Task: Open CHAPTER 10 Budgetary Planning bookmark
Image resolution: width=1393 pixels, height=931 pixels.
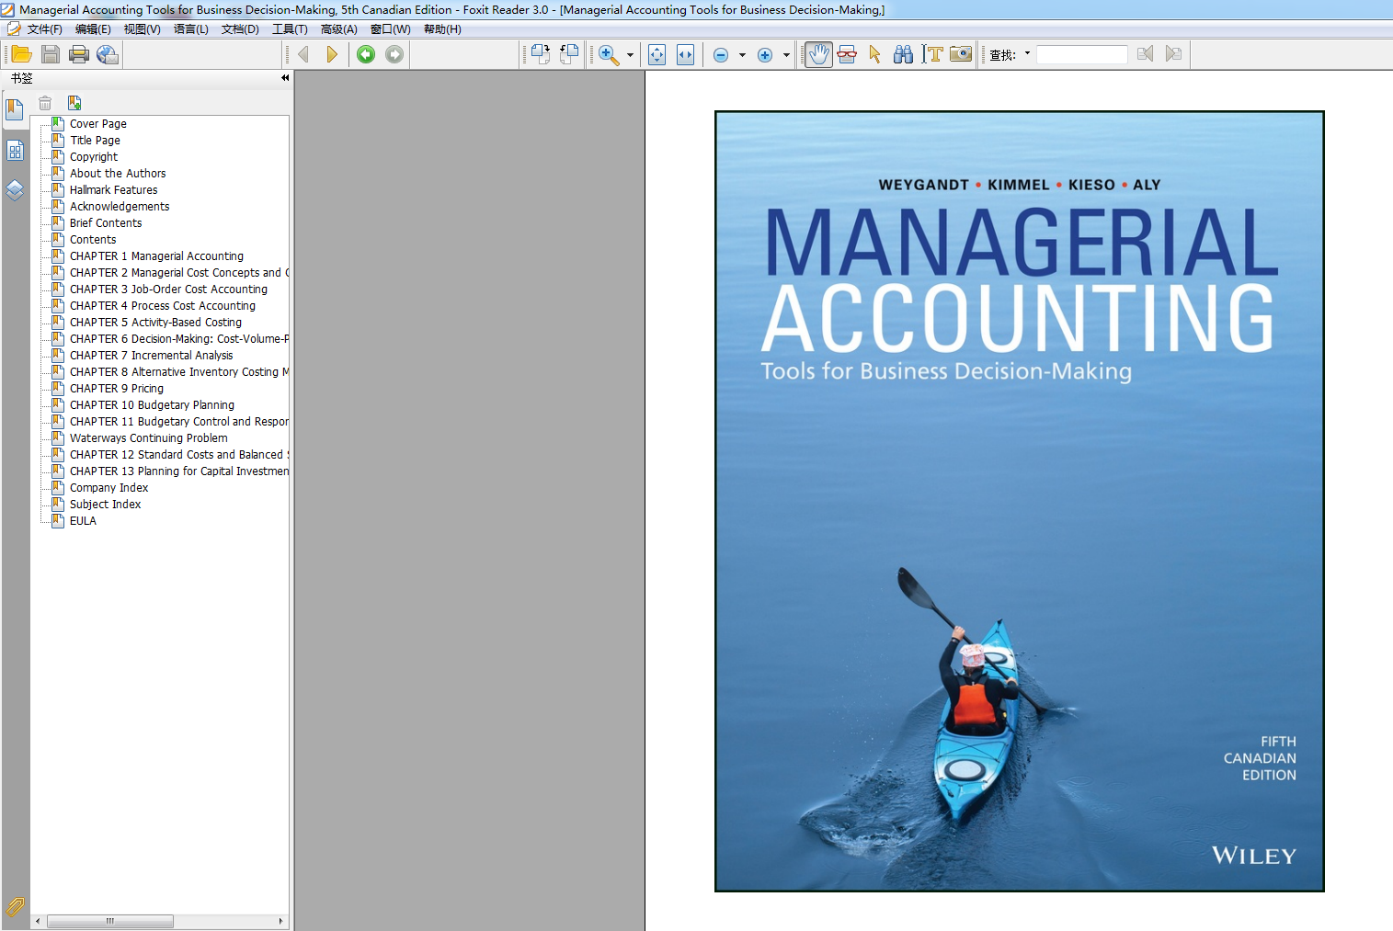Action: (x=152, y=405)
